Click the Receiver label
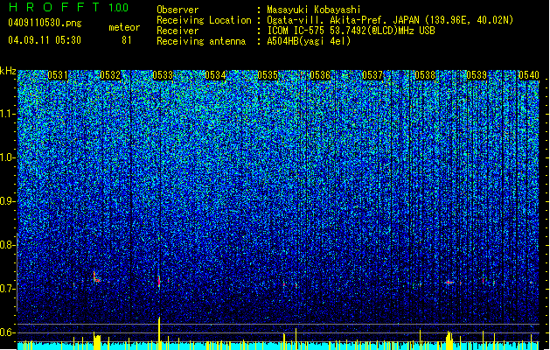This screenshot has height=350, width=550. (178, 31)
